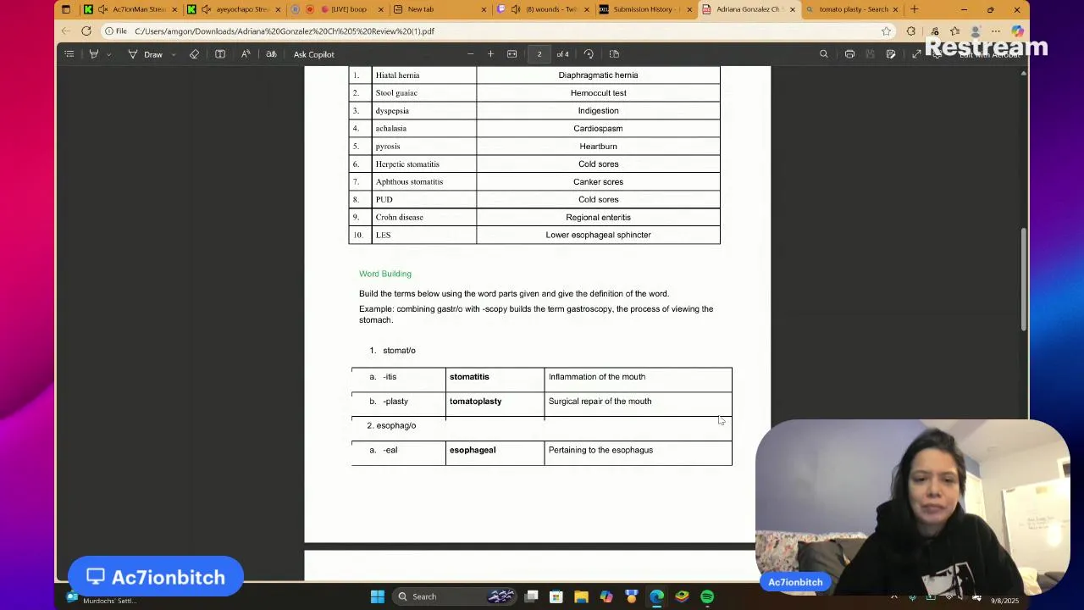
Task: Click the Windows Start button
Action: [378, 596]
